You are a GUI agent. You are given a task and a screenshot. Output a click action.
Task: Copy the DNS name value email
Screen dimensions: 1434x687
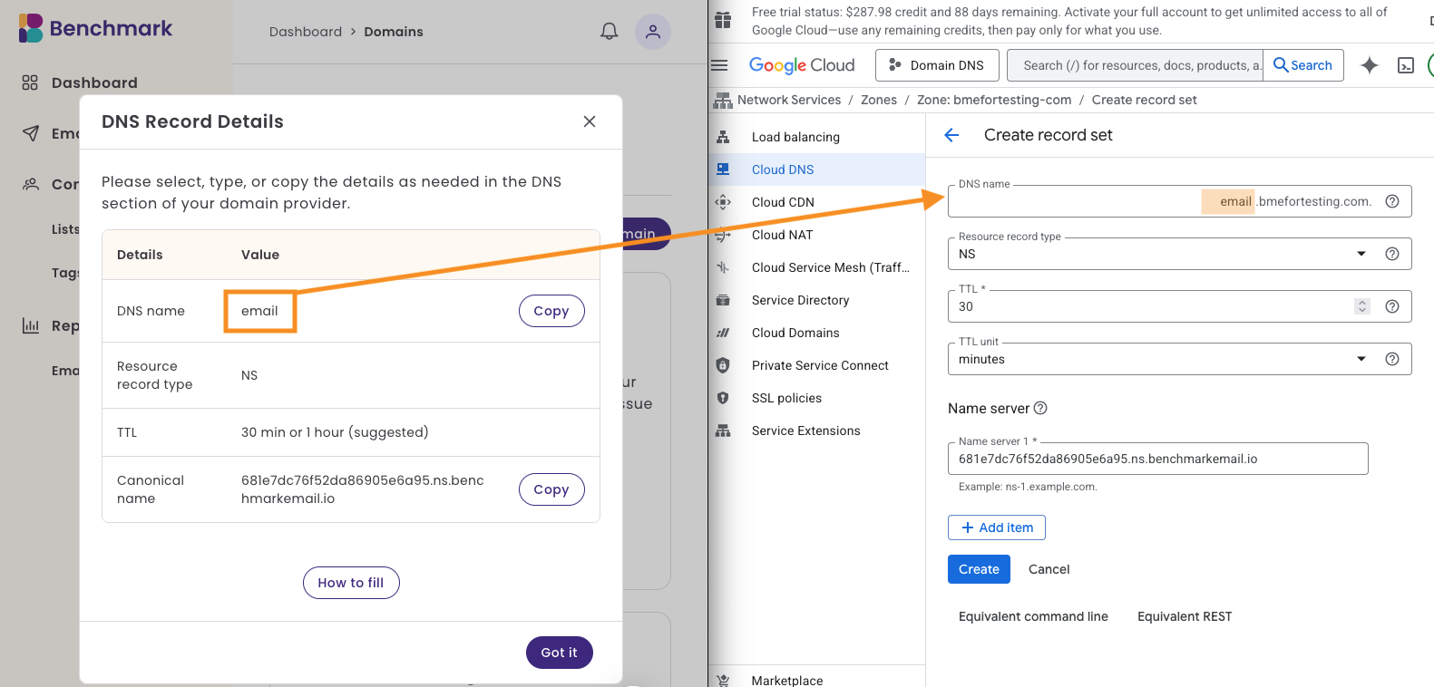[x=551, y=311]
